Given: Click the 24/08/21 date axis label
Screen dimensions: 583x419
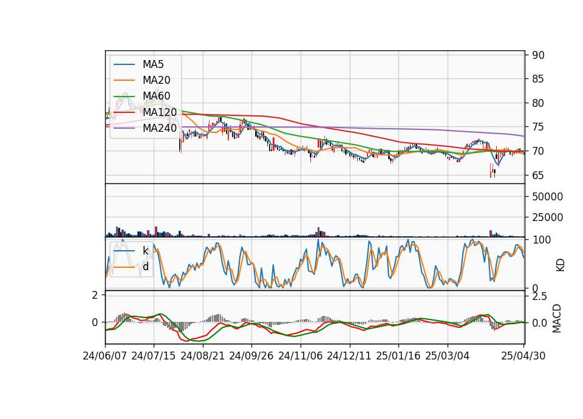Looking at the screenshot, I should click(203, 356).
